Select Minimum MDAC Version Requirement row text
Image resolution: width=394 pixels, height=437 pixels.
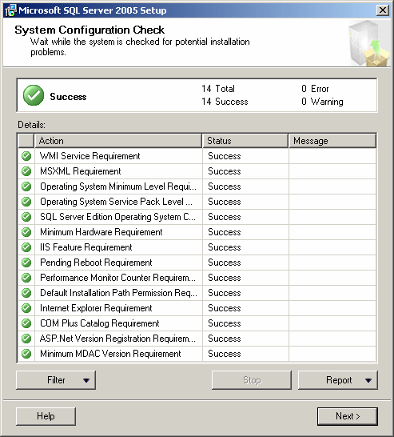(110, 354)
